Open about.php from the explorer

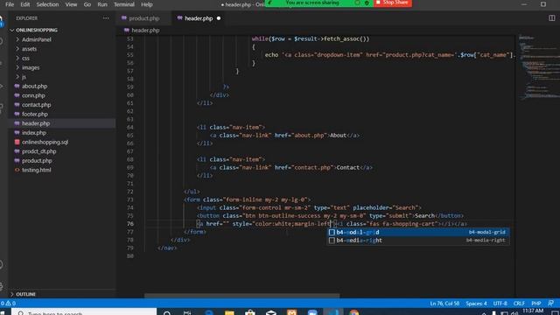pyautogui.click(x=34, y=86)
